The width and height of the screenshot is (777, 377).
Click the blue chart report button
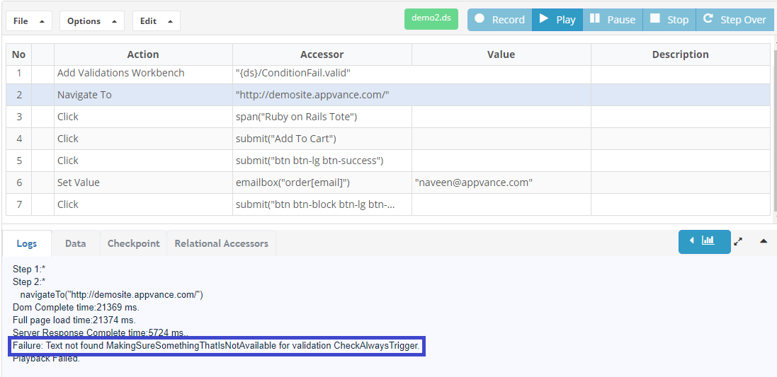[x=704, y=241]
